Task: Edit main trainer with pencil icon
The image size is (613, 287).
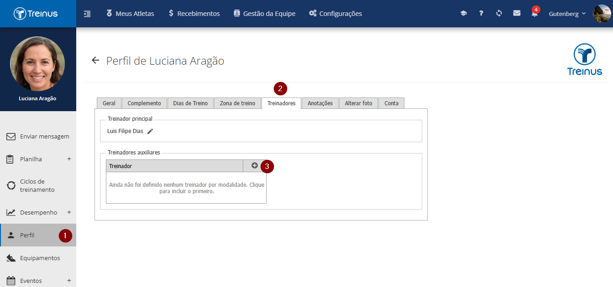Action: [150, 131]
